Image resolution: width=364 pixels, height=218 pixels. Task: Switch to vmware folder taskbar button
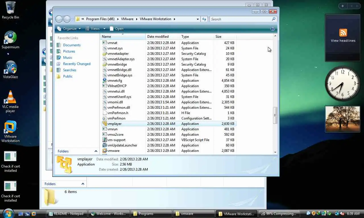coord(194,214)
